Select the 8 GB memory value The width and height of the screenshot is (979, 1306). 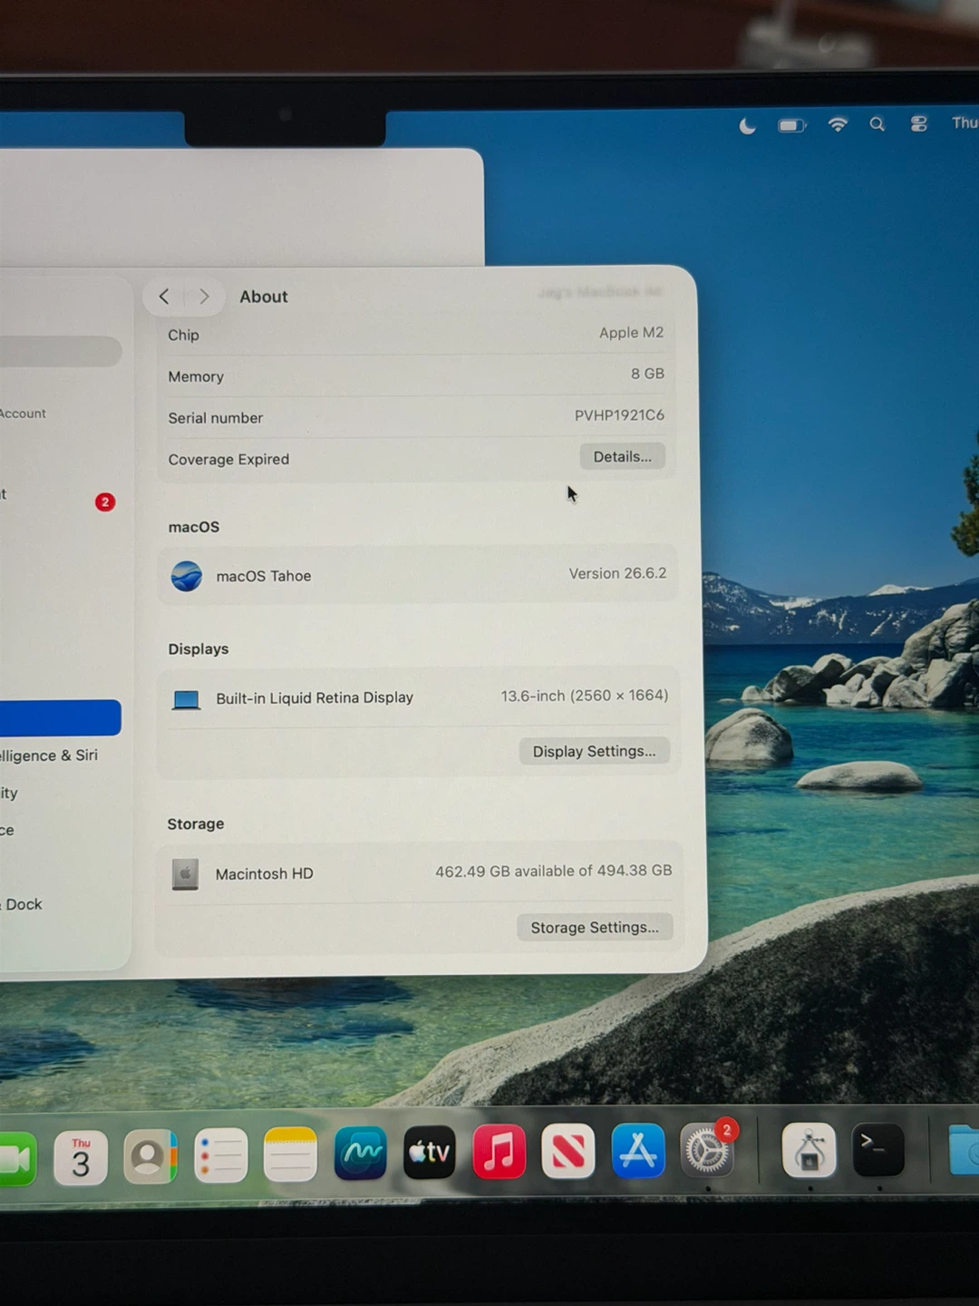647,374
